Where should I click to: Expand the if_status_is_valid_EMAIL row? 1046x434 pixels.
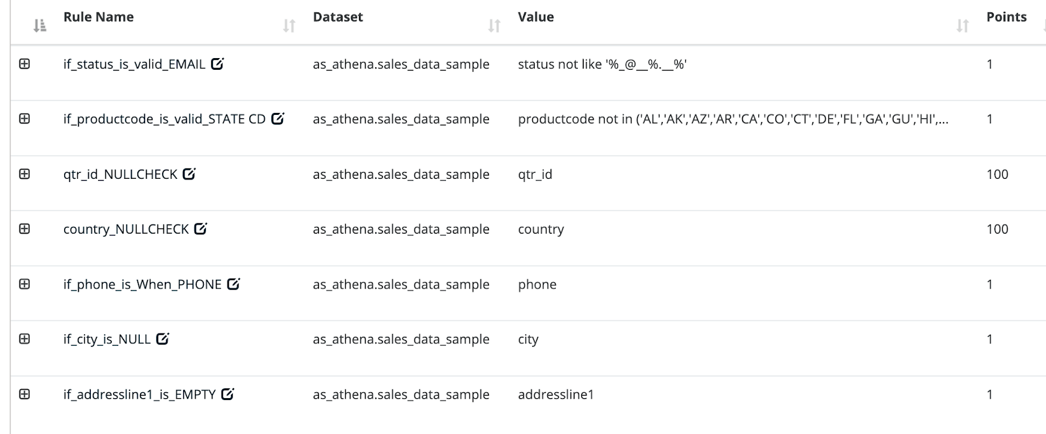point(25,63)
